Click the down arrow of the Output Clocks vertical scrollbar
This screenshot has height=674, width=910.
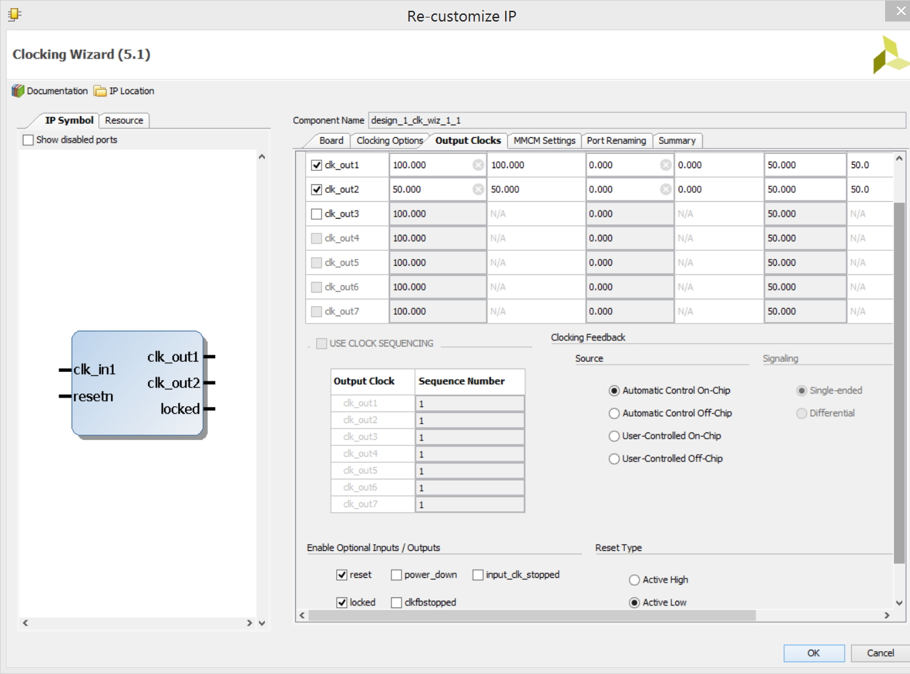899,603
